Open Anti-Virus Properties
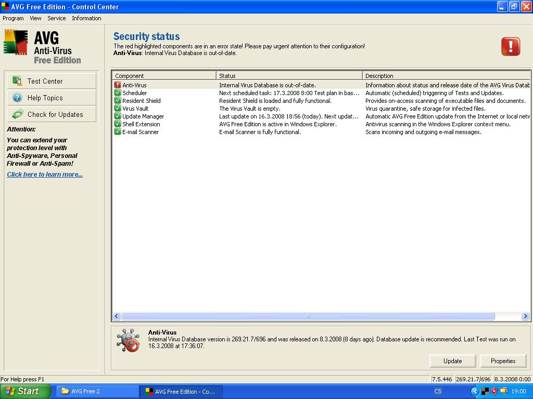533x399 pixels. point(503,361)
